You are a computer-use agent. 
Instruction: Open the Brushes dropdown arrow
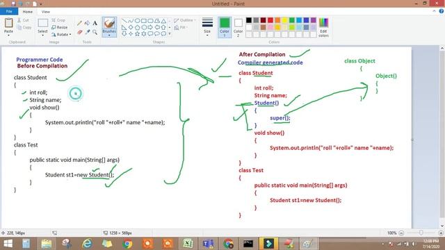pos(109,35)
